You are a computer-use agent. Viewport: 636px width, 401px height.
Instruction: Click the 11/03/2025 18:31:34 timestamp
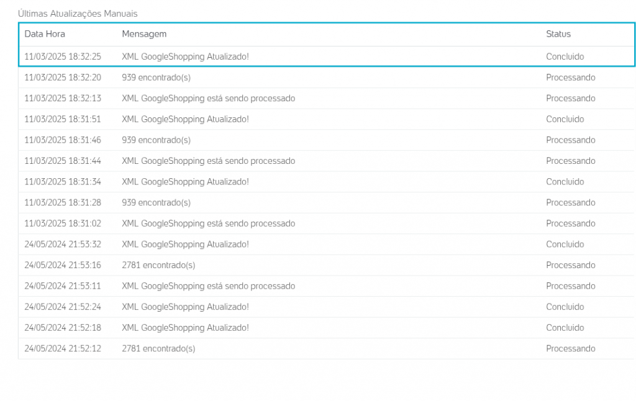(63, 182)
